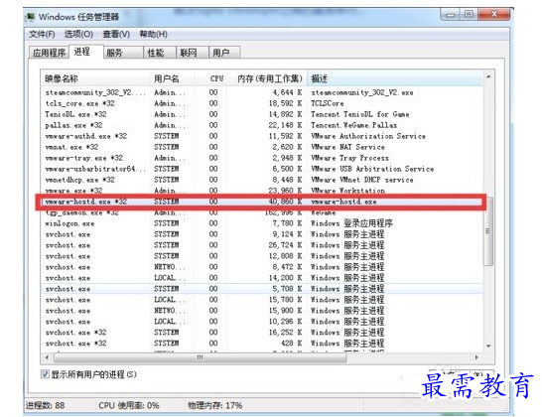The width and height of the screenshot is (542, 417).
Task: Select vmware-hostd.exe *32 process
Action: (x=262, y=202)
